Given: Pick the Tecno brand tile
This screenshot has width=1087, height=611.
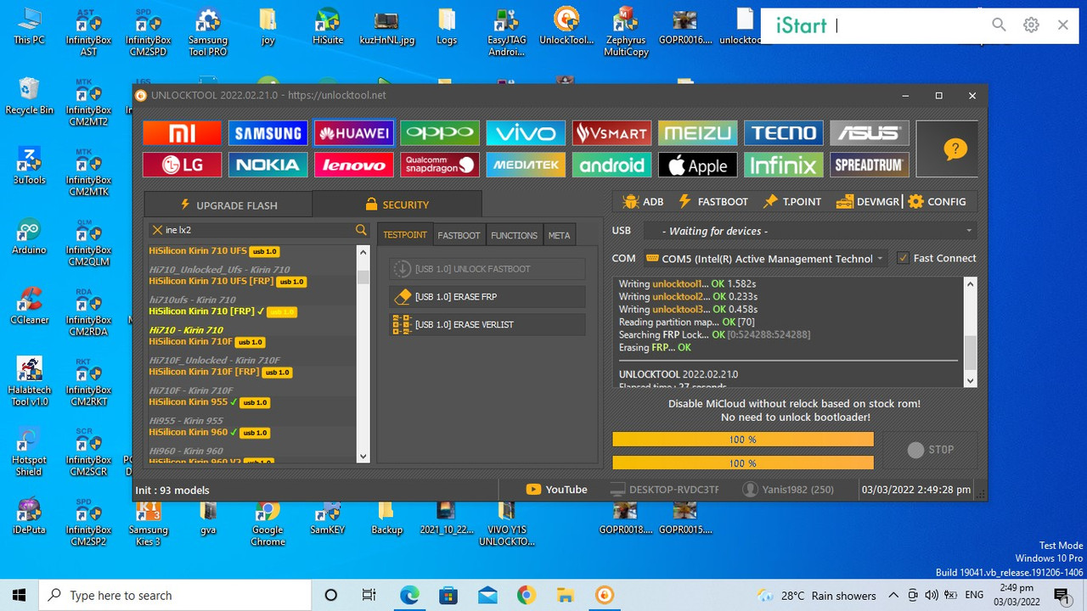Looking at the screenshot, I should pyautogui.click(x=783, y=132).
